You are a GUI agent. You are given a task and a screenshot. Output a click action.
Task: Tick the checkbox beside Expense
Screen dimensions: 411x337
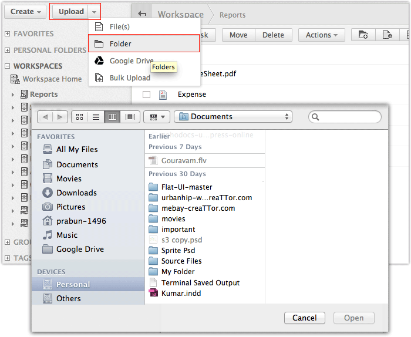(147, 95)
